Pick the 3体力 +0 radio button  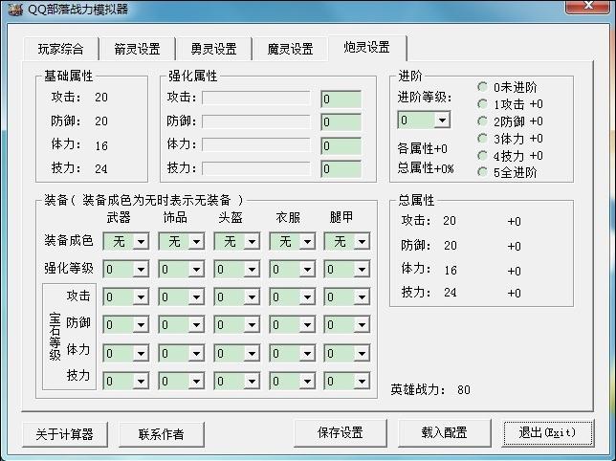tap(483, 139)
